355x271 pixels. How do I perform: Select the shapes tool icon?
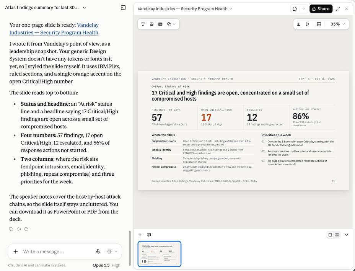(169, 24)
